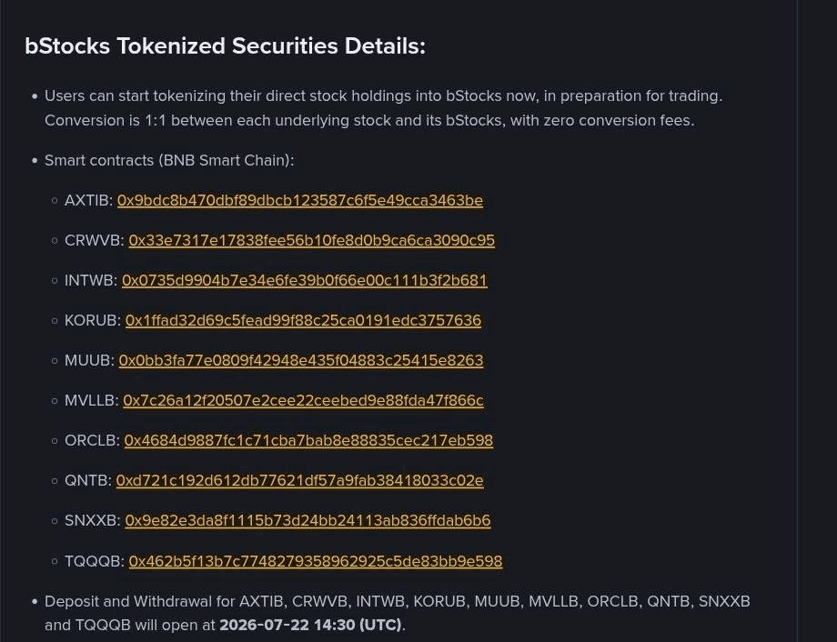The width and height of the screenshot is (837, 642).
Task: Click the Deposit and Withdrawal notice text
Action: point(398,613)
